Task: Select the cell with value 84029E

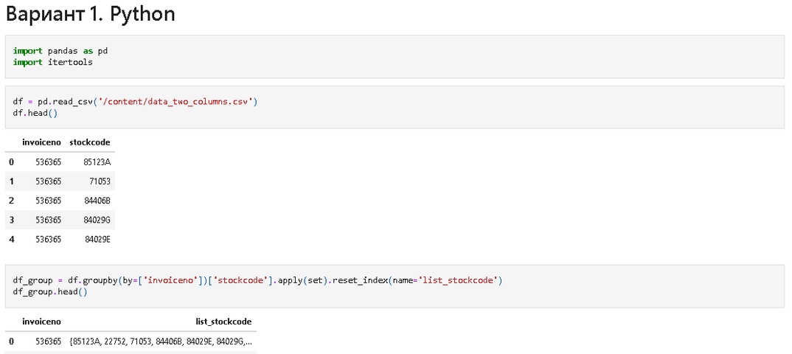Action: (x=97, y=239)
